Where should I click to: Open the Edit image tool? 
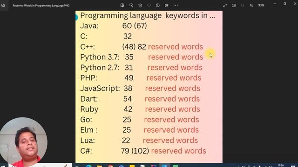coord(122,6)
